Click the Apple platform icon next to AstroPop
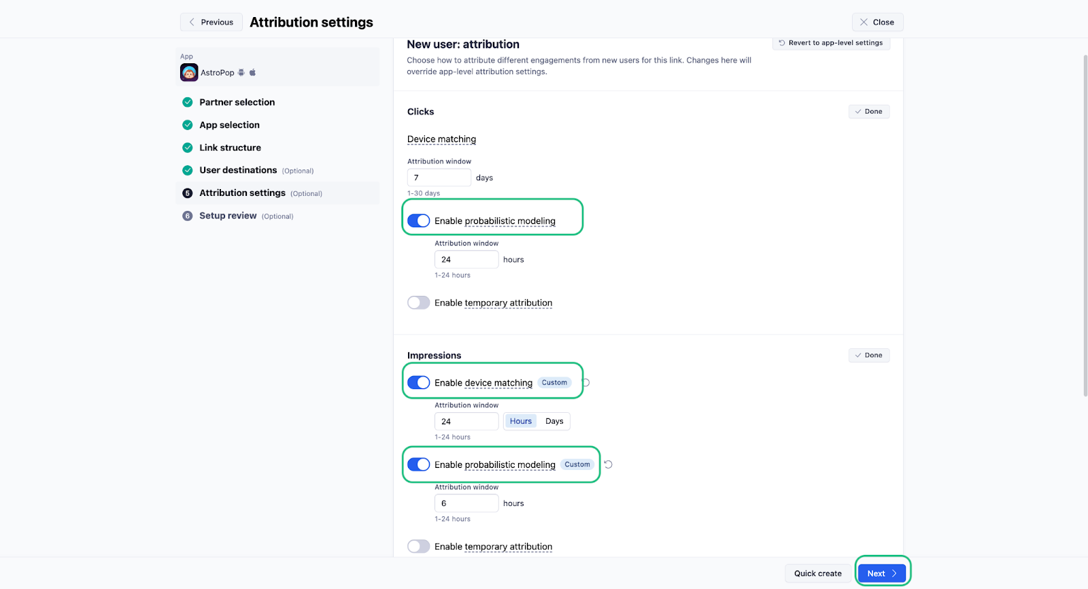This screenshot has height=589, width=1088. pos(252,73)
